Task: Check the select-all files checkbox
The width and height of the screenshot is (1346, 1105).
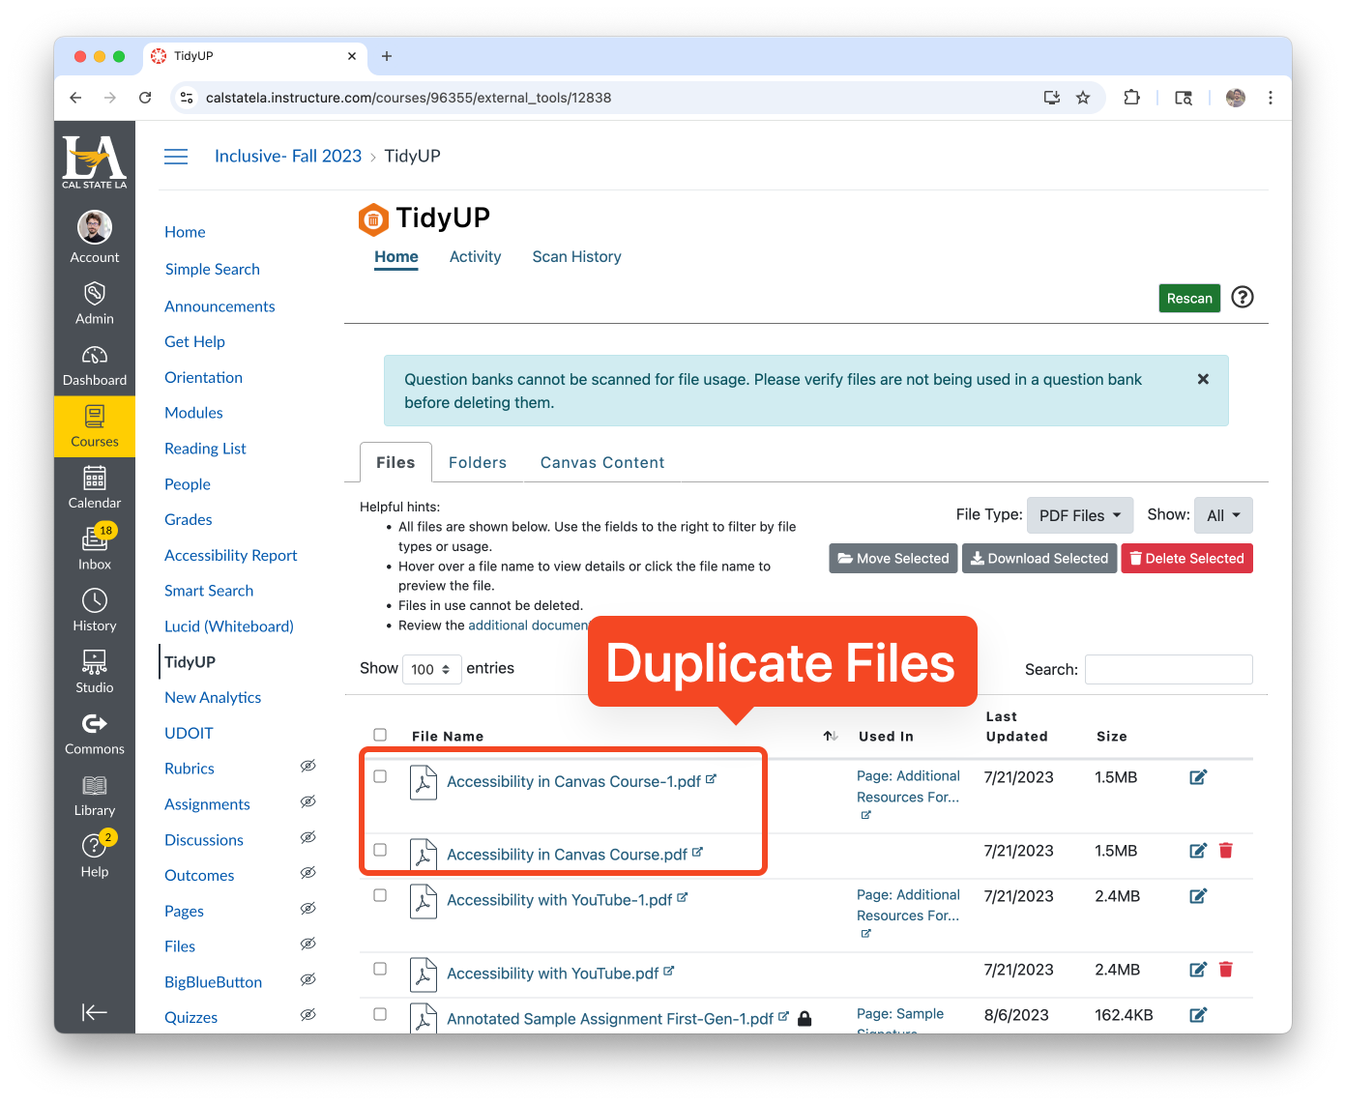Action: (380, 735)
